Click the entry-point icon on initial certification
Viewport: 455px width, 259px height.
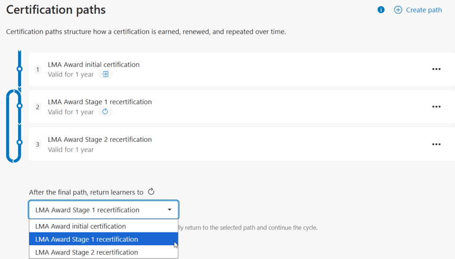pos(105,75)
